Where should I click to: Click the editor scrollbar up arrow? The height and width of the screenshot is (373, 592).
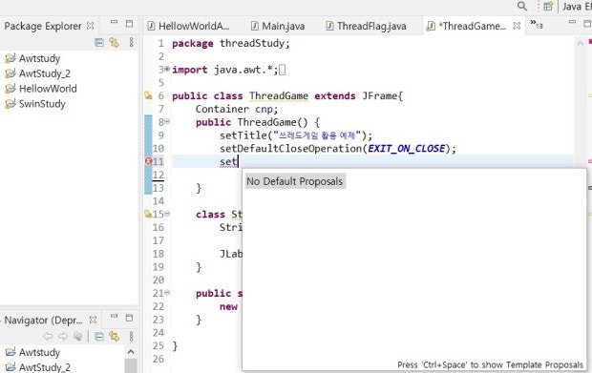[x=581, y=43]
